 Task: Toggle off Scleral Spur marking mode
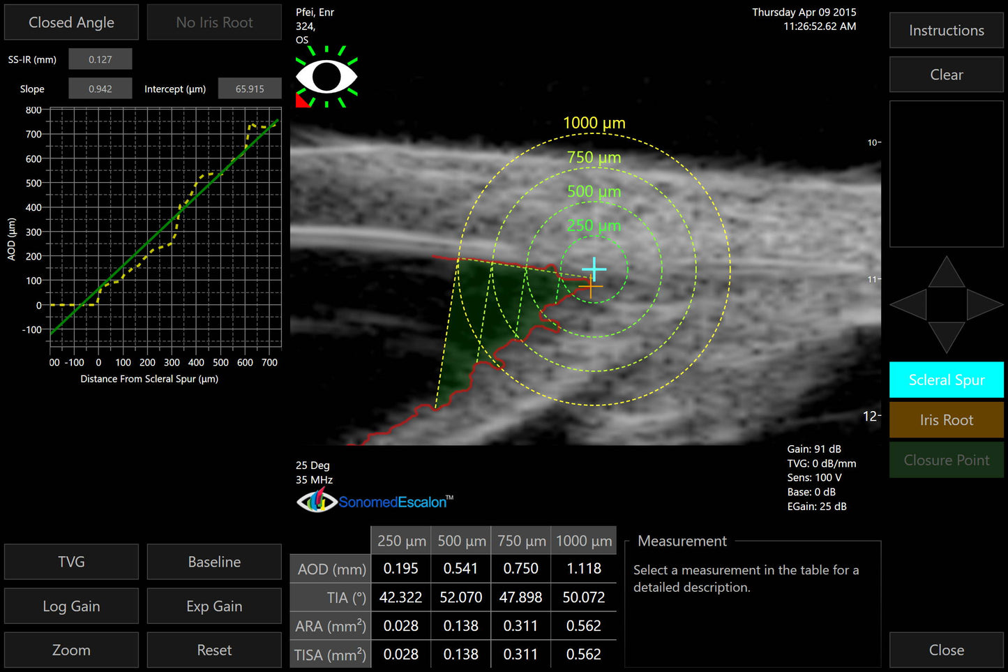pyautogui.click(x=946, y=380)
